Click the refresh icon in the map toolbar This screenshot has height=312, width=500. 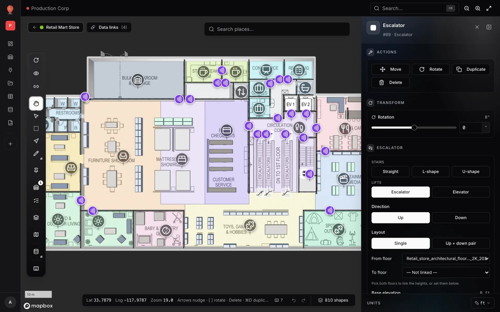(36, 60)
